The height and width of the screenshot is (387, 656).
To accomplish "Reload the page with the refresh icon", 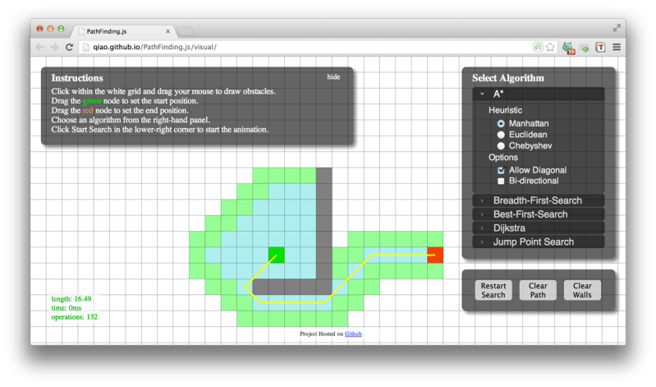I will (x=69, y=47).
